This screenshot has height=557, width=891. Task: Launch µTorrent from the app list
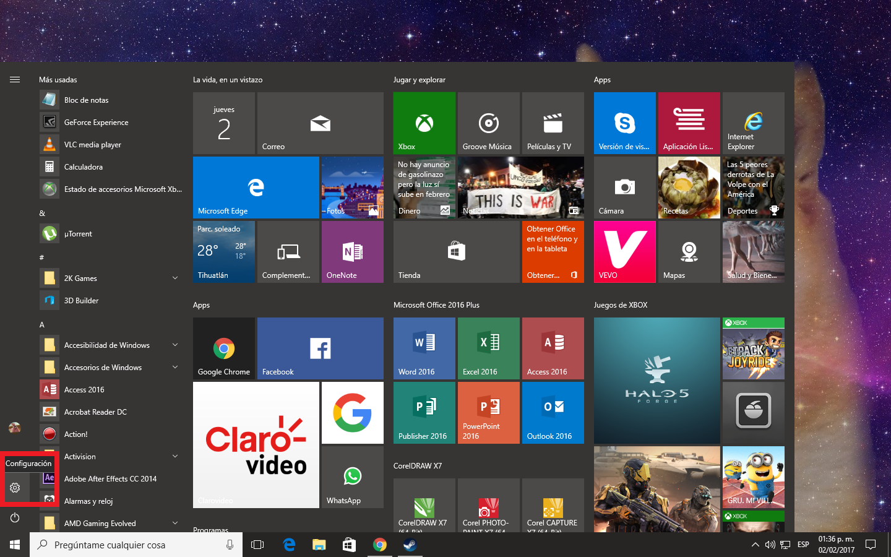coord(111,234)
